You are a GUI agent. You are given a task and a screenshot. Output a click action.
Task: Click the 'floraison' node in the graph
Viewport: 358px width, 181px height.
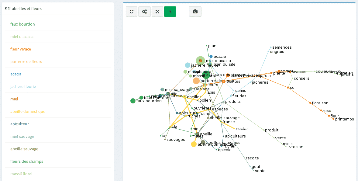310,103
